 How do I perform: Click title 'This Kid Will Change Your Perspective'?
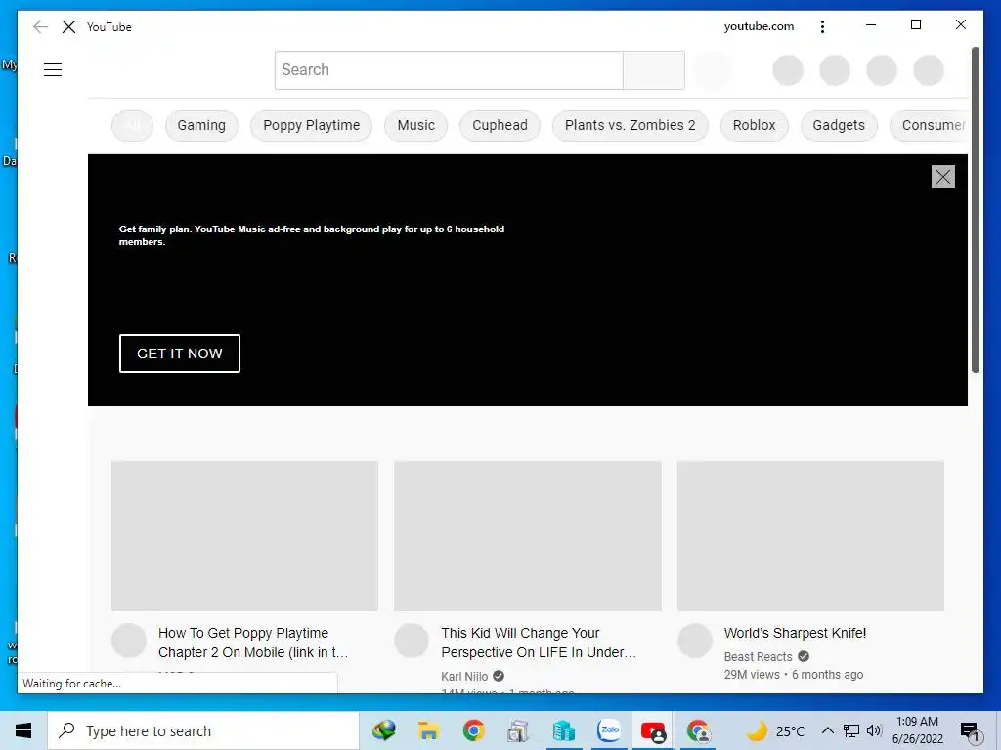click(x=539, y=643)
